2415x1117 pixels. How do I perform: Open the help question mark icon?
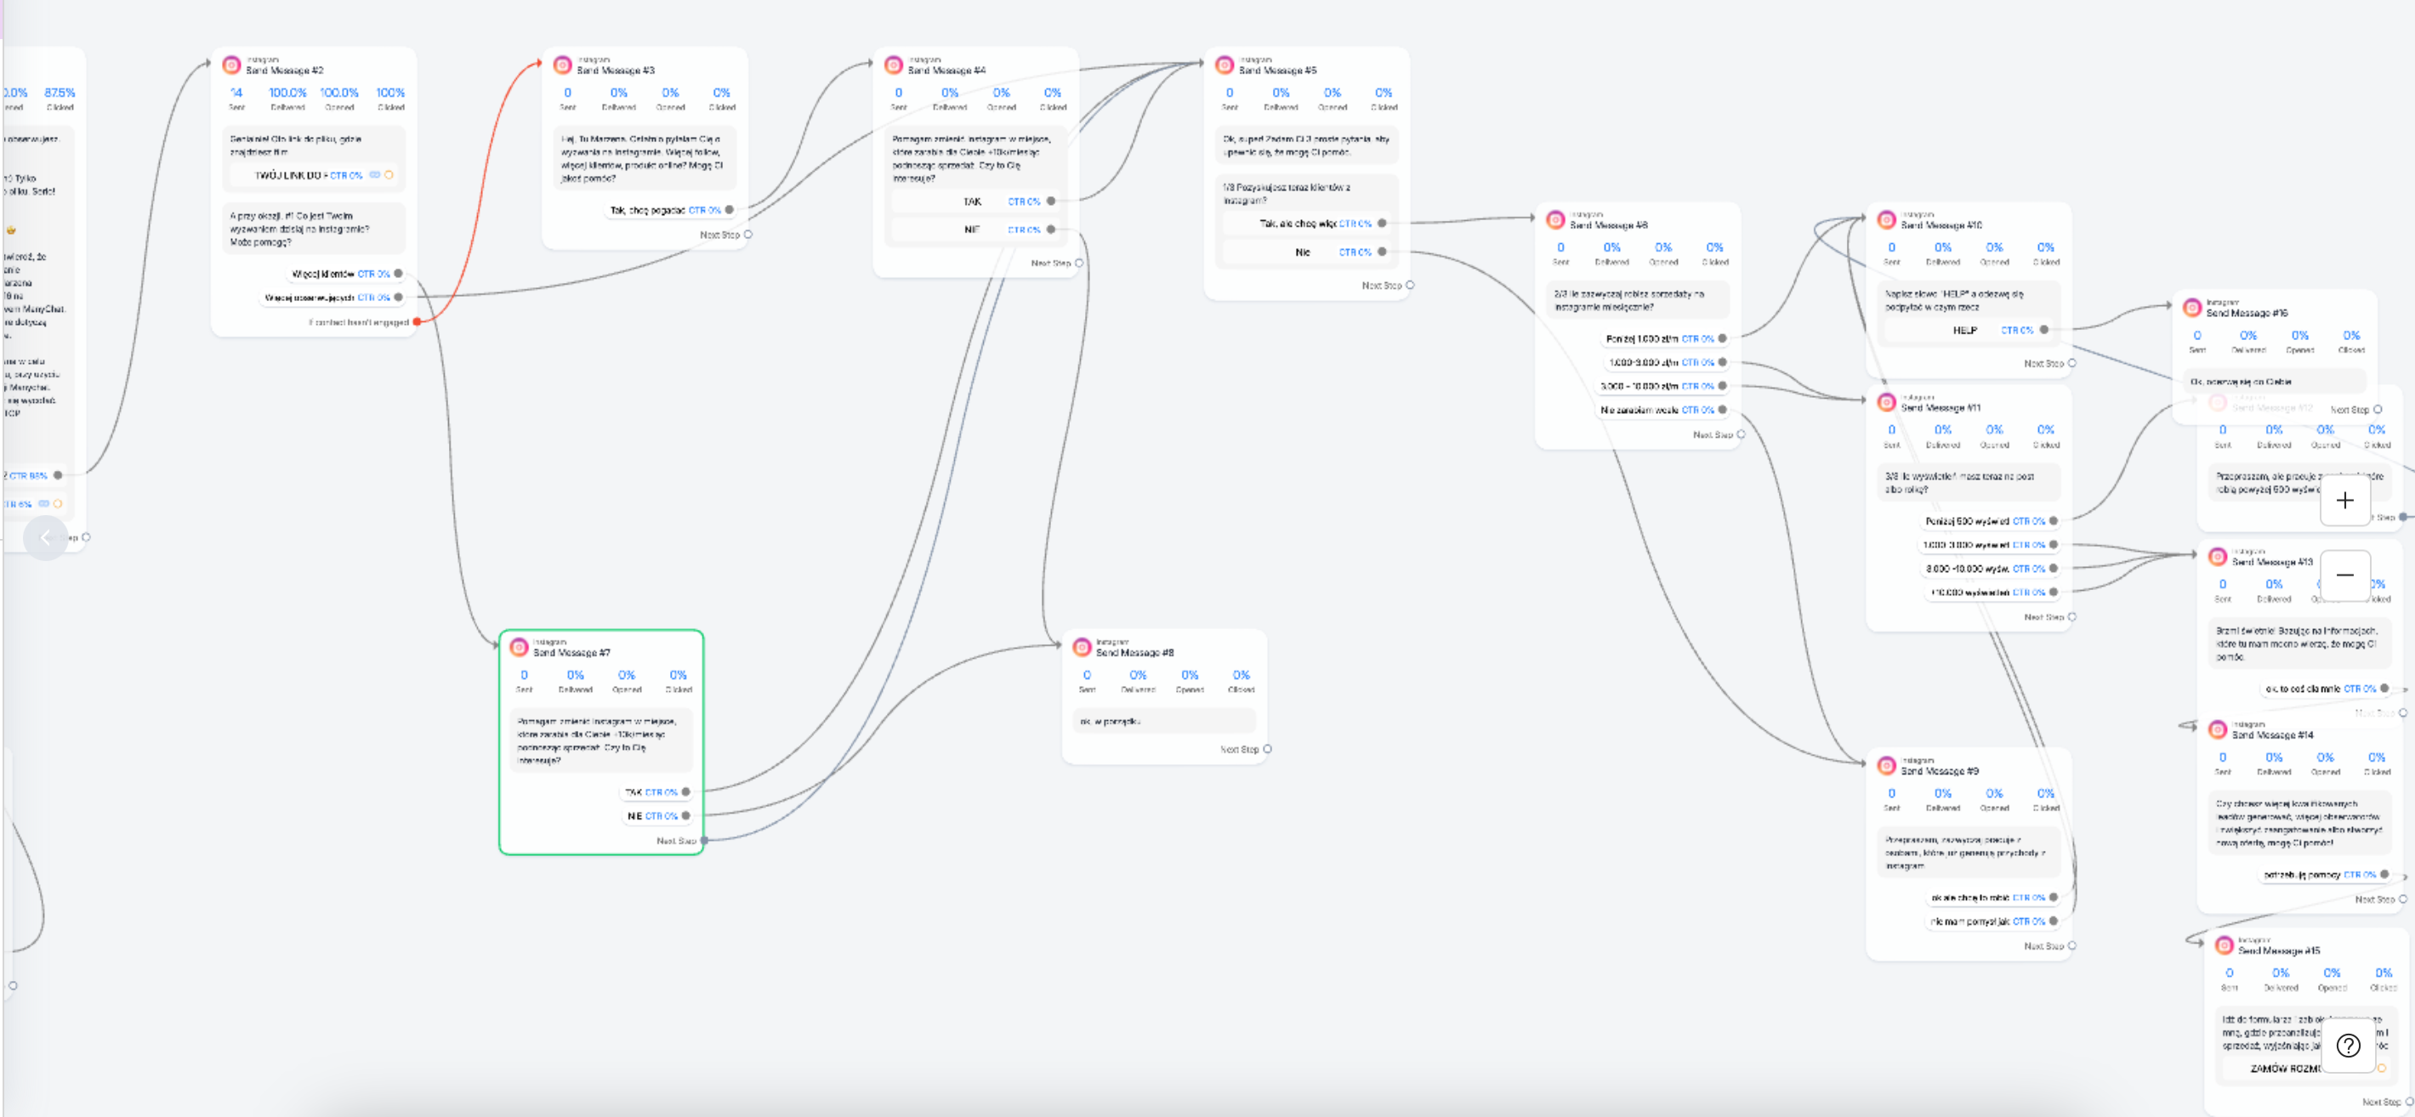coord(2348,1046)
